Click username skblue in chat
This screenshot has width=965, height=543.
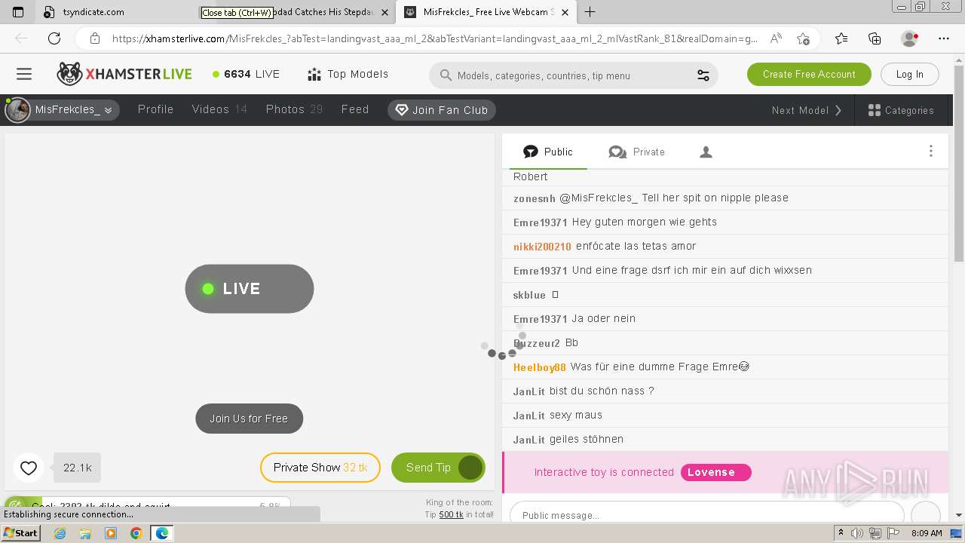[529, 295]
